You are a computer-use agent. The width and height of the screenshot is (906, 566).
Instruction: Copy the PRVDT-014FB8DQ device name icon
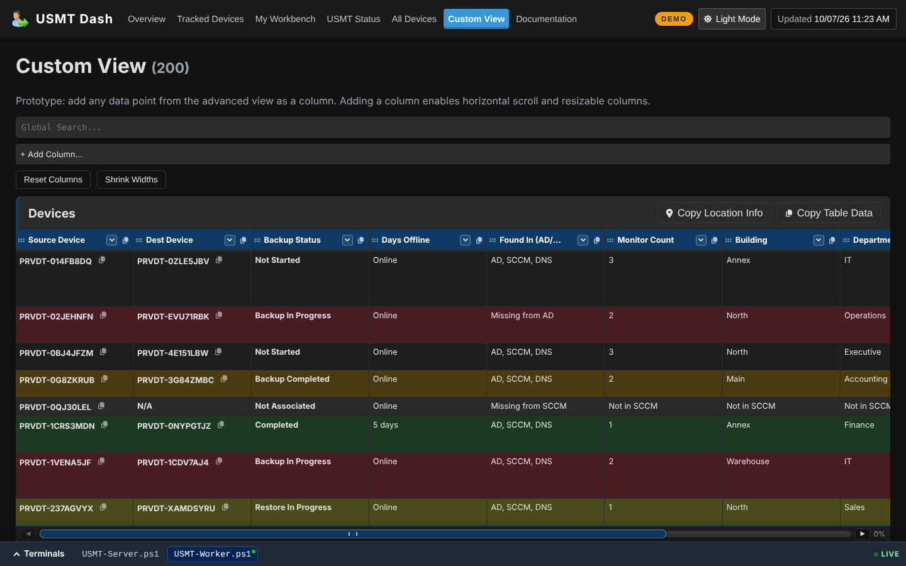tap(102, 260)
